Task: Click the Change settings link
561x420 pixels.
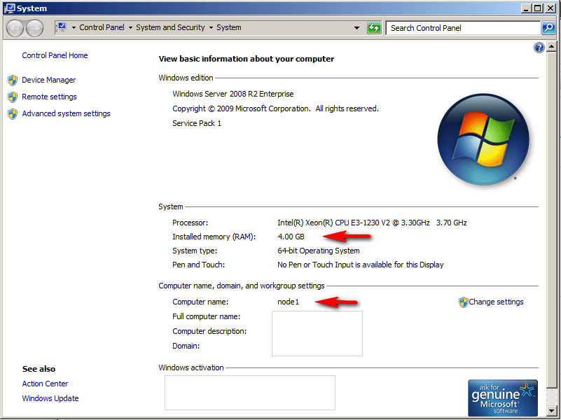Action: point(496,302)
